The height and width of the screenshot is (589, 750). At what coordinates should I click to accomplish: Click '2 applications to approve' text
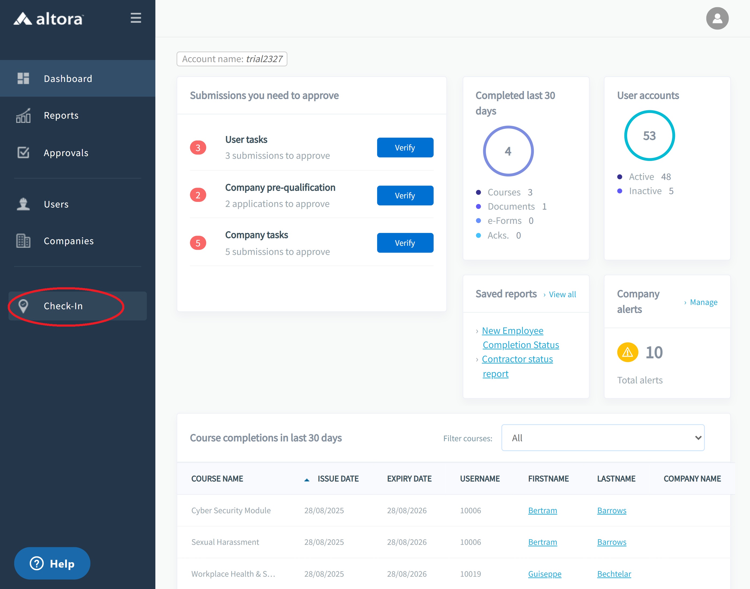click(277, 204)
